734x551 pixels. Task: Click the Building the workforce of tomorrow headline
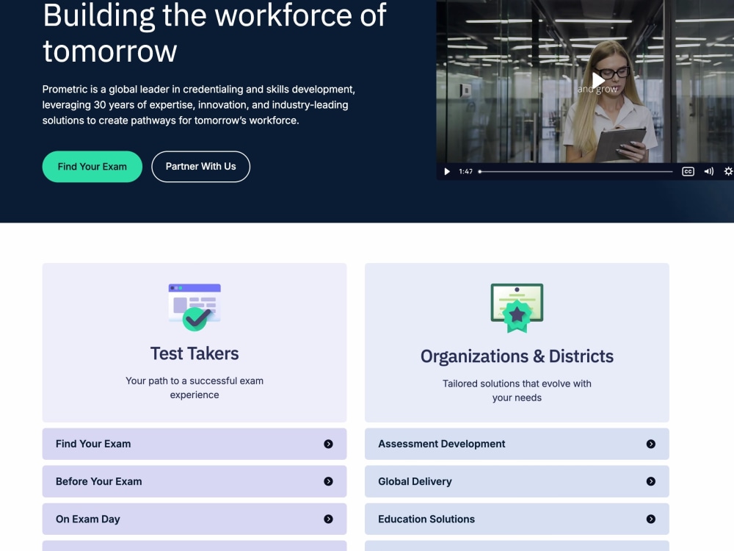click(214, 33)
